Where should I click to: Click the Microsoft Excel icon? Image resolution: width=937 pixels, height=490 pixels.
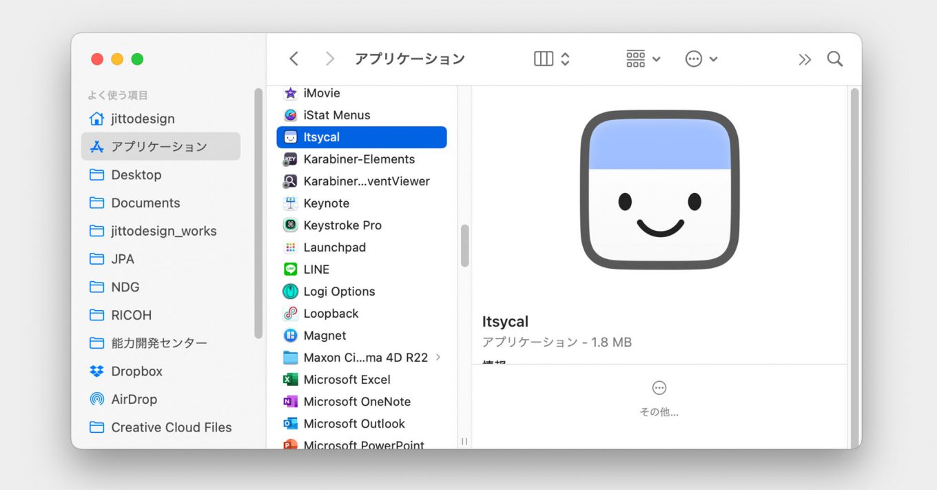coord(289,380)
